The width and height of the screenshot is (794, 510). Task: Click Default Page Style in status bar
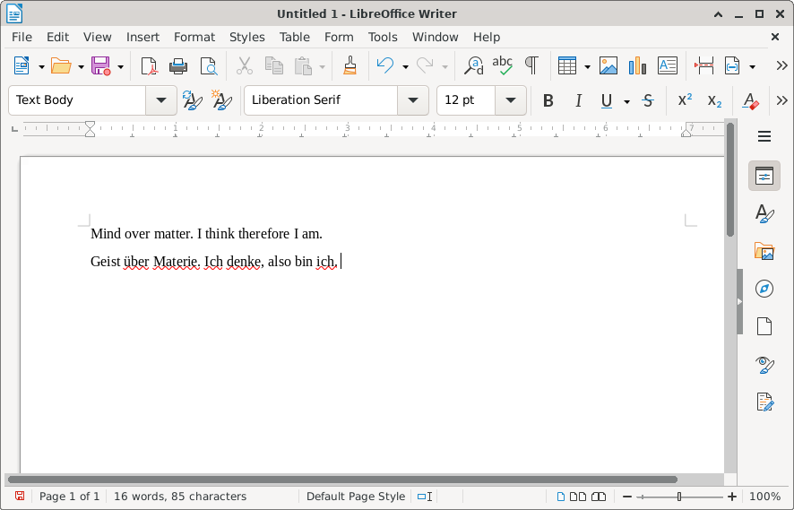click(355, 497)
